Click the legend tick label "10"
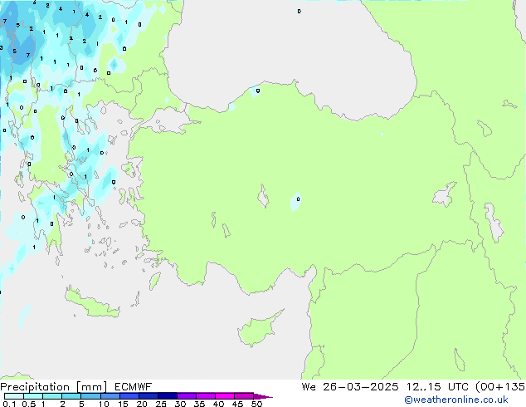The image size is (526, 407). tap(104, 404)
